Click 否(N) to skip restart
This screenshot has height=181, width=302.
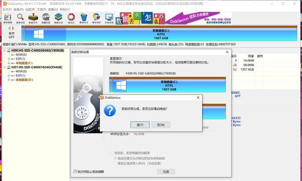click(160, 125)
